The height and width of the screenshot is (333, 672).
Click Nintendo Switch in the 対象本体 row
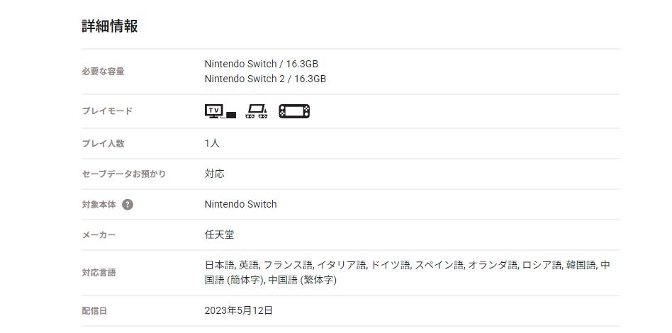pos(240,204)
